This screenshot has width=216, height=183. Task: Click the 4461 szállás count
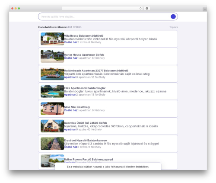[73, 27]
